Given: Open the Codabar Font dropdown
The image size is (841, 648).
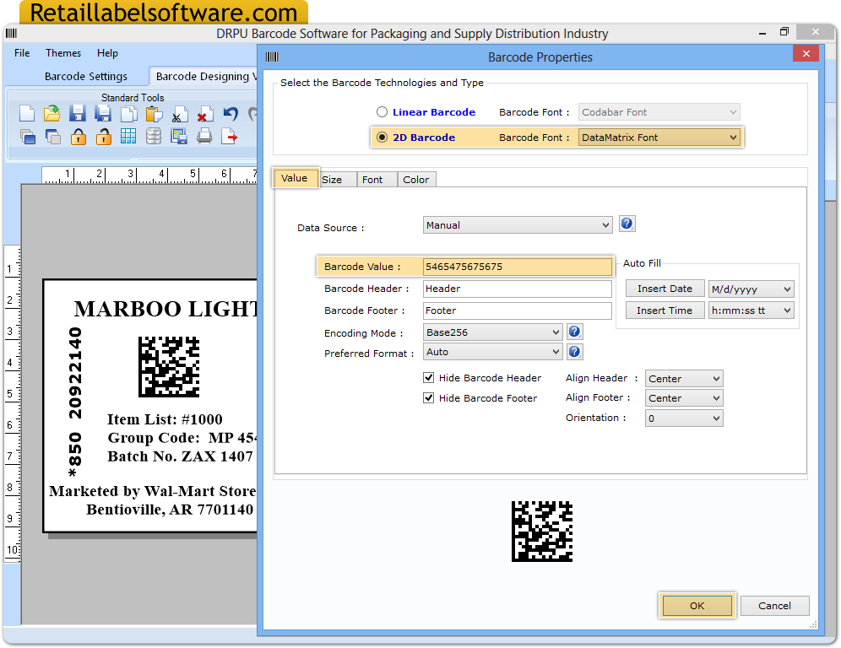Looking at the screenshot, I should point(659,112).
